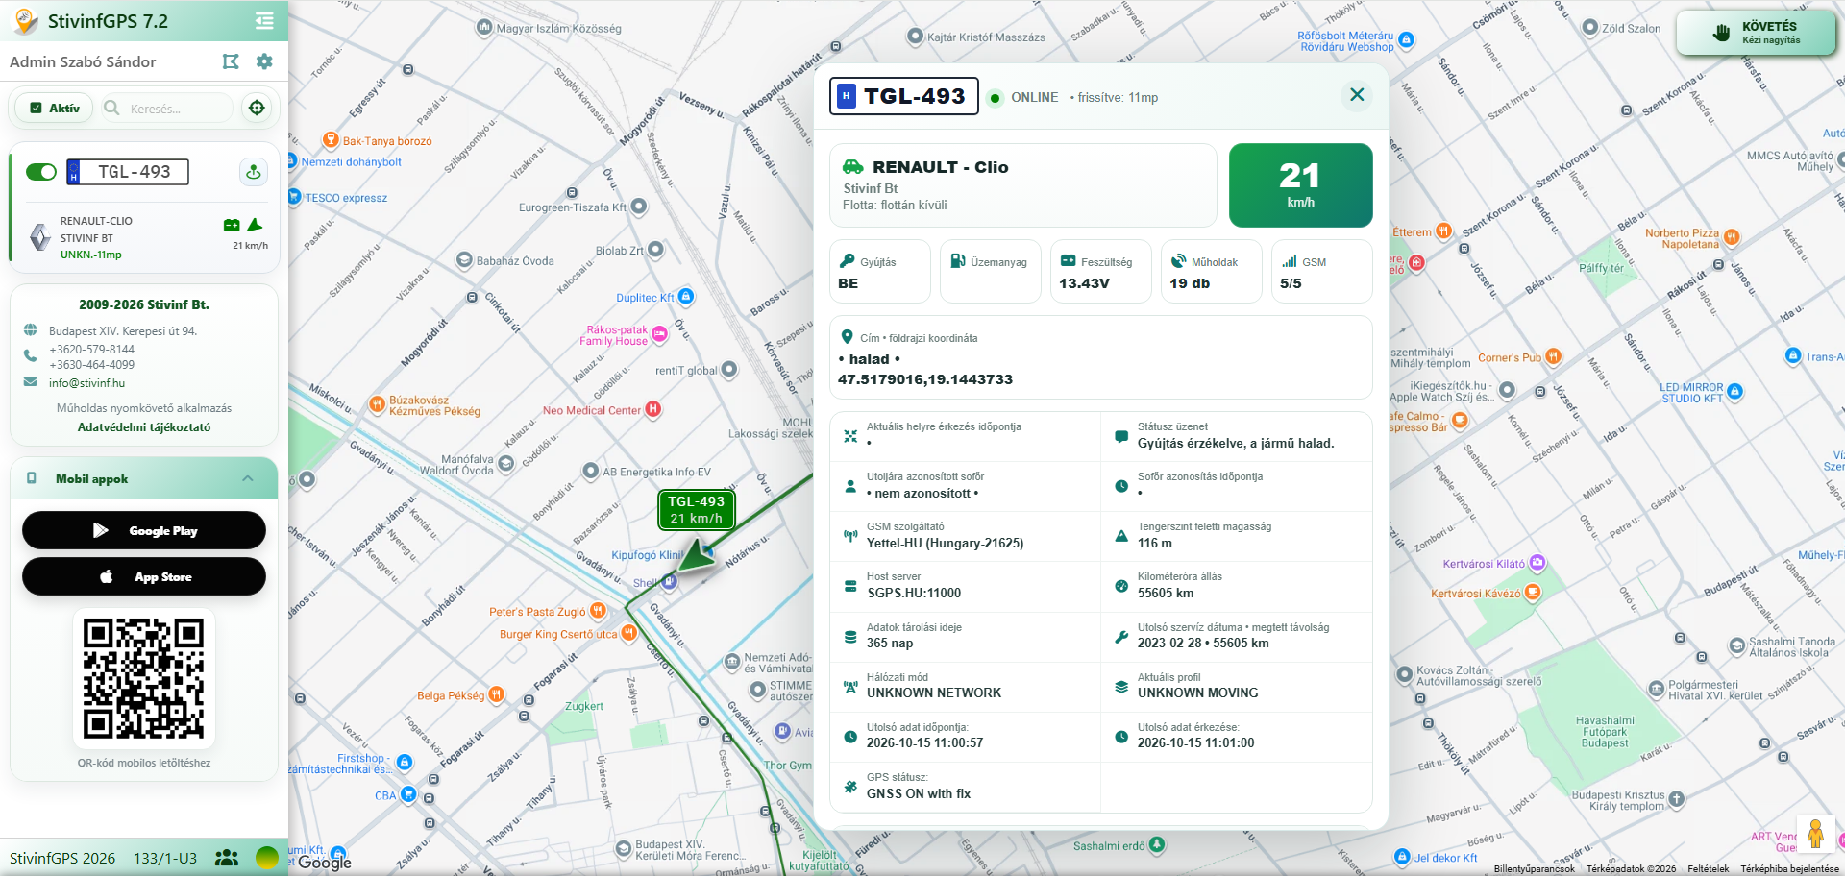Click the GSM 5/5 signal tile

1322,272
